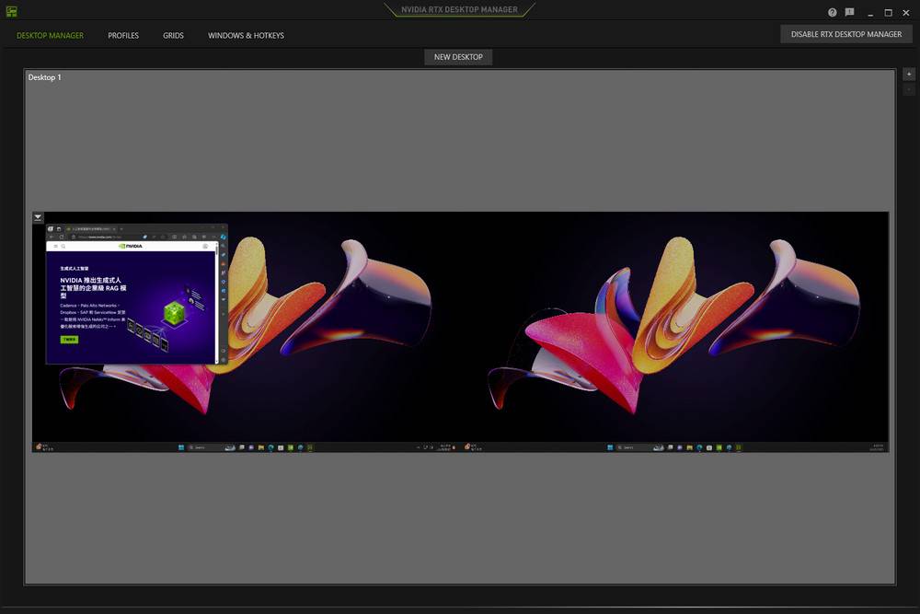Click the Start button in the desktop preview taskbar
The height and width of the screenshot is (614, 920).
pyautogui.click(x=180, y=446)
